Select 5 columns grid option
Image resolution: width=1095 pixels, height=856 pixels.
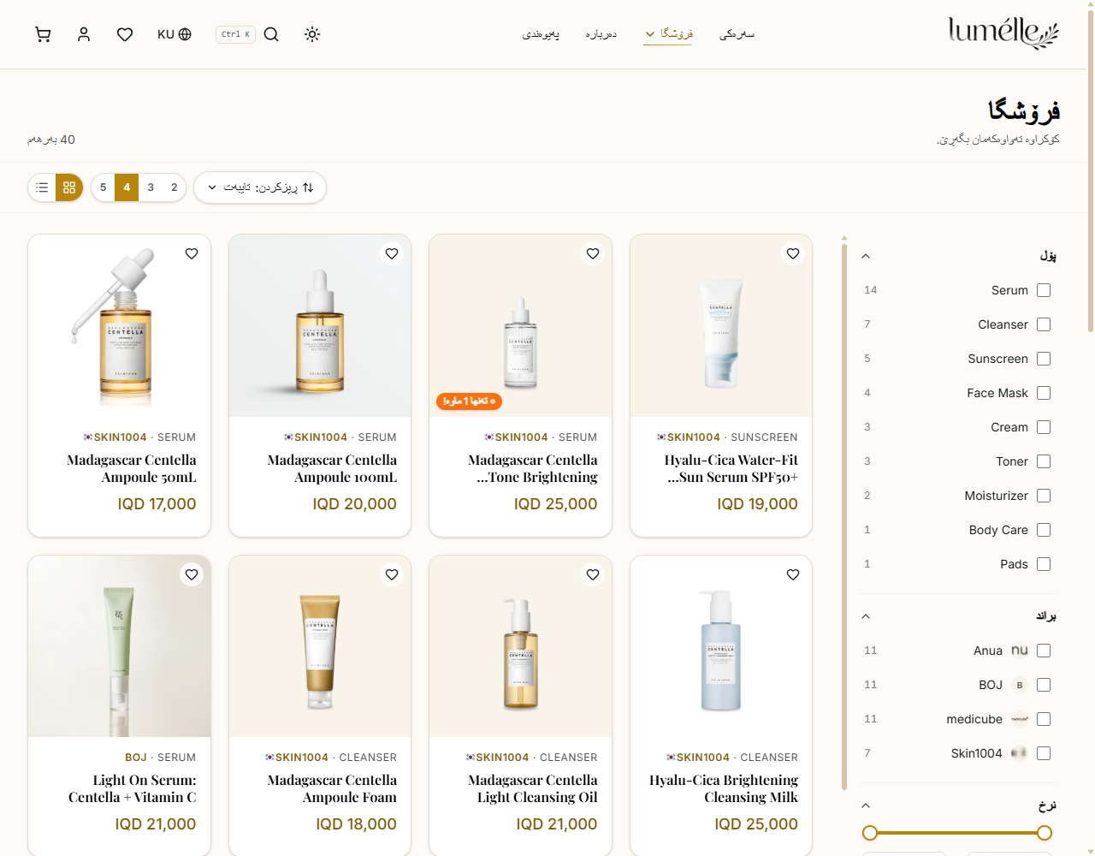[103, 187]
